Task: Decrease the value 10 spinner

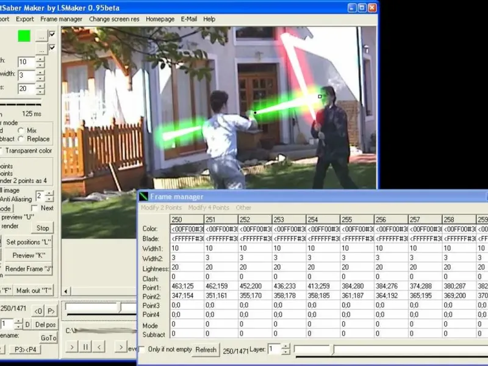Action: pos(40,65)
